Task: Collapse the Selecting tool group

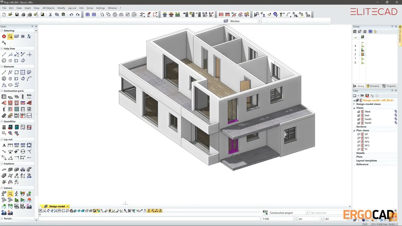Action: coord(2,31)
